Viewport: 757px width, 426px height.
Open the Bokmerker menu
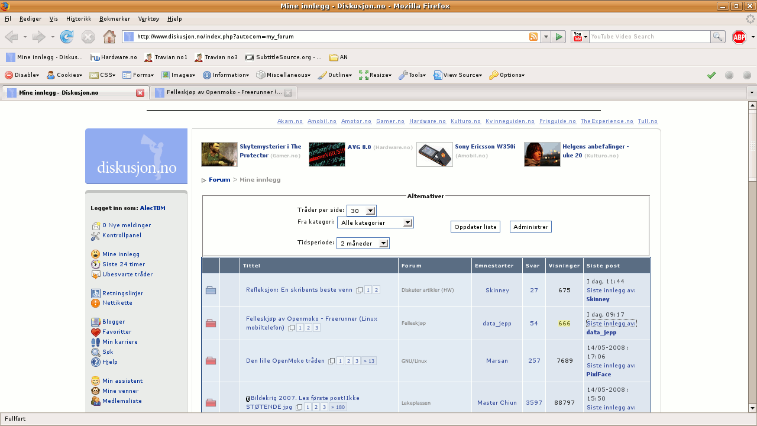(115, 19)
